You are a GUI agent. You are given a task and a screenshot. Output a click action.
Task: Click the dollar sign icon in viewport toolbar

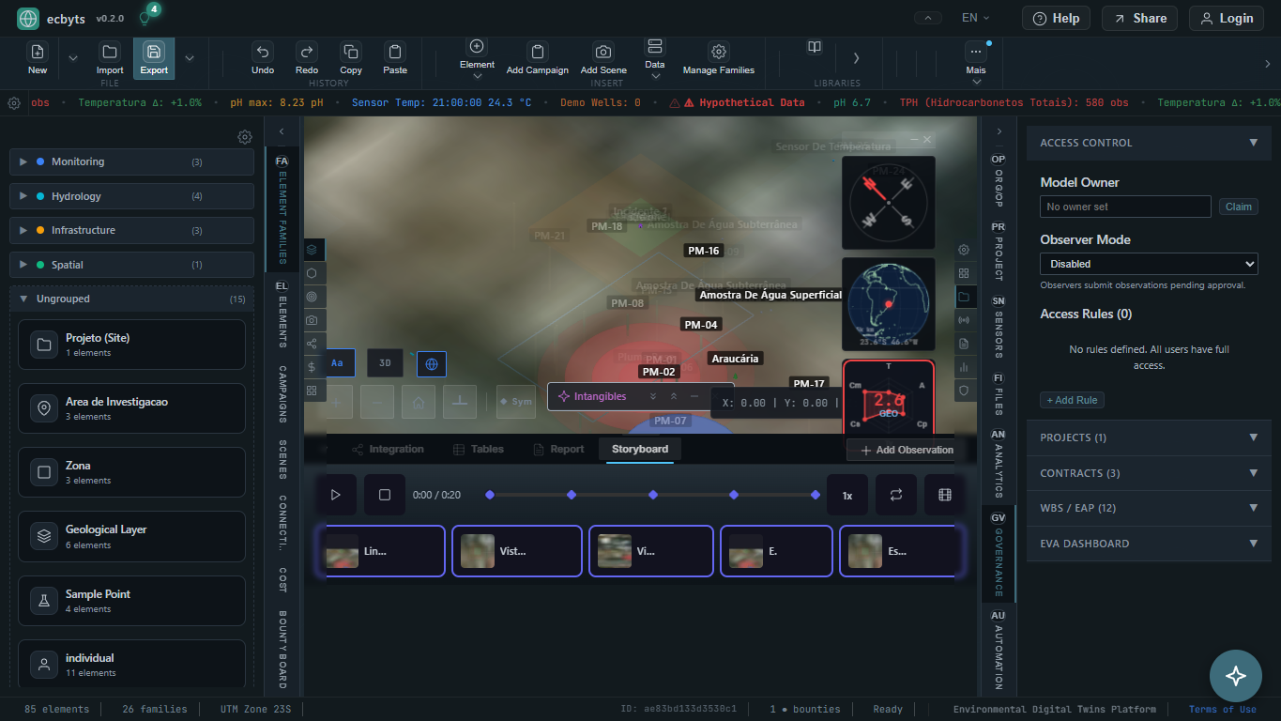312,367
